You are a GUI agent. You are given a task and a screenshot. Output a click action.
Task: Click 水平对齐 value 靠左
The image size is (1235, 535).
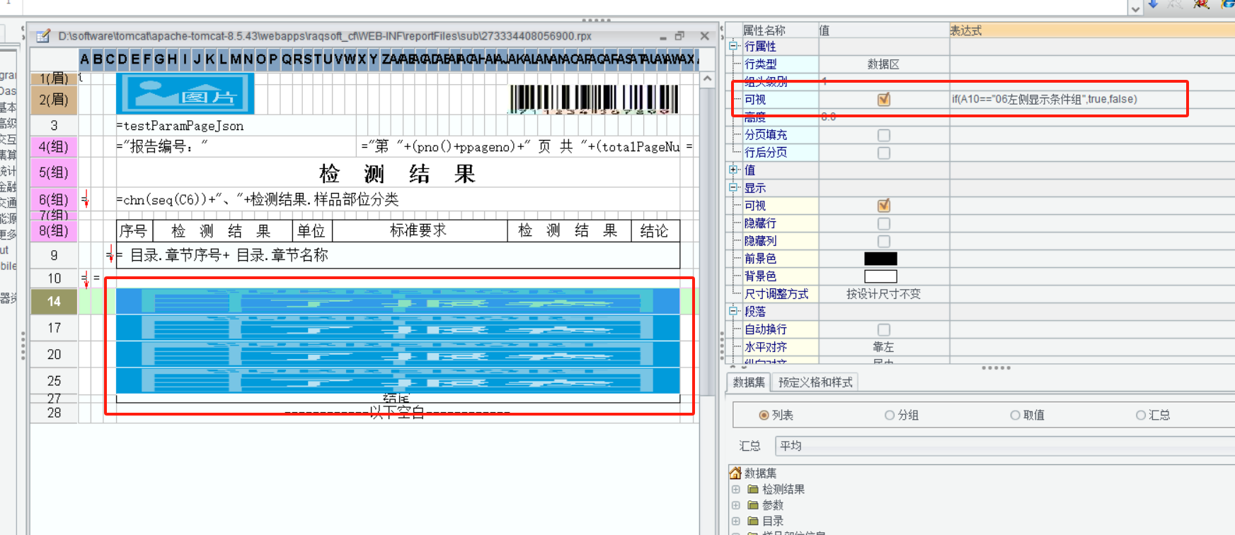point(883,347)
